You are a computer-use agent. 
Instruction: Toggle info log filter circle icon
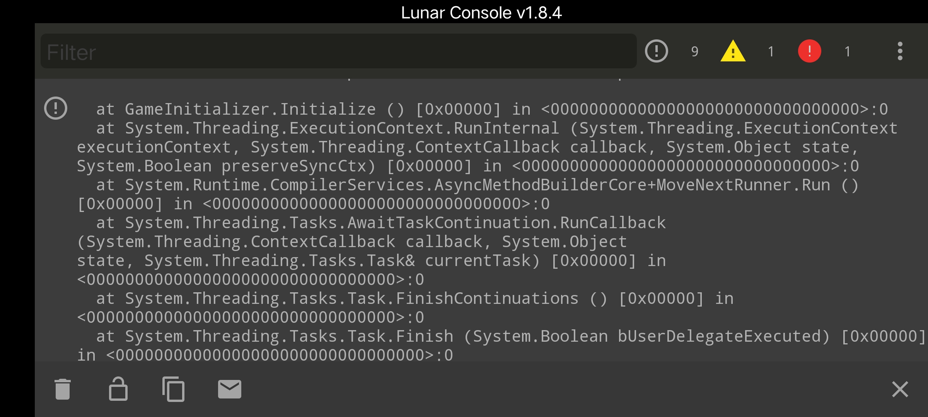(657, 51)
